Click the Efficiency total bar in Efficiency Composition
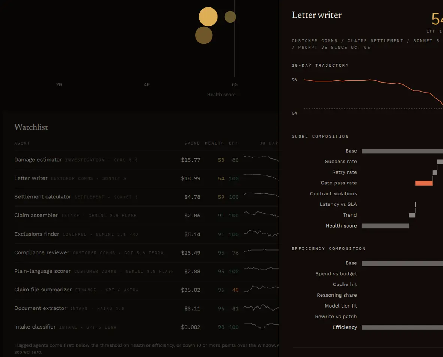 [402, 327]
